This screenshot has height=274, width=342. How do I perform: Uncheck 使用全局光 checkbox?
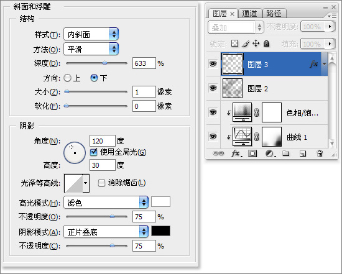click(x=94, y=152)
